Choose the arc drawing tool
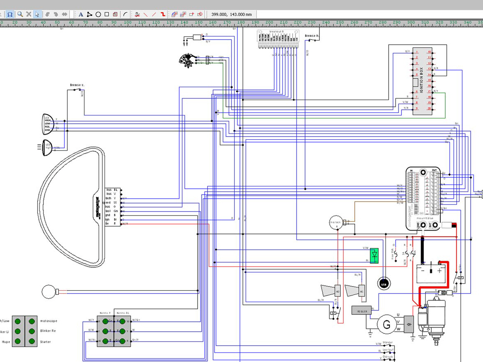This screenshot has height=362, width=483. point(125,14)
